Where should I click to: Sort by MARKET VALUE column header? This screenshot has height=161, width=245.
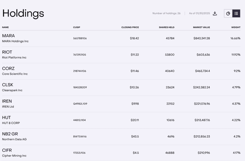pos(201,27)
